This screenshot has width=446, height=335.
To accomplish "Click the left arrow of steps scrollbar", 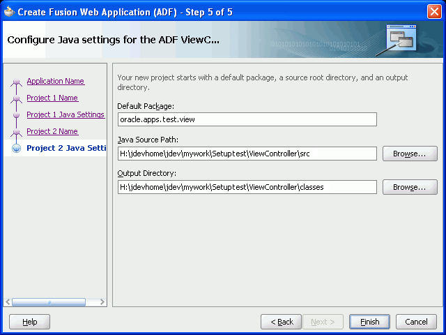I will [8, 302].
